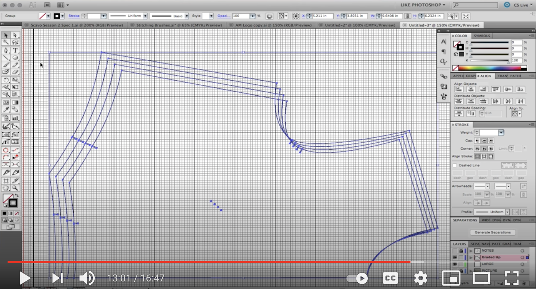This screenshot has width=536, height=289.
Task: Select Butt Cap in Stroke panel
Action: pos(477,140)
